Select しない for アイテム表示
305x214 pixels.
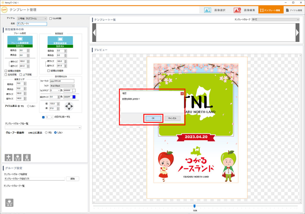(29, 106)
